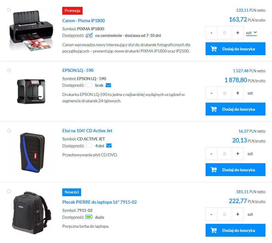Mark Canon Pixma iP1800 as favorite star

tap(9, 10)
